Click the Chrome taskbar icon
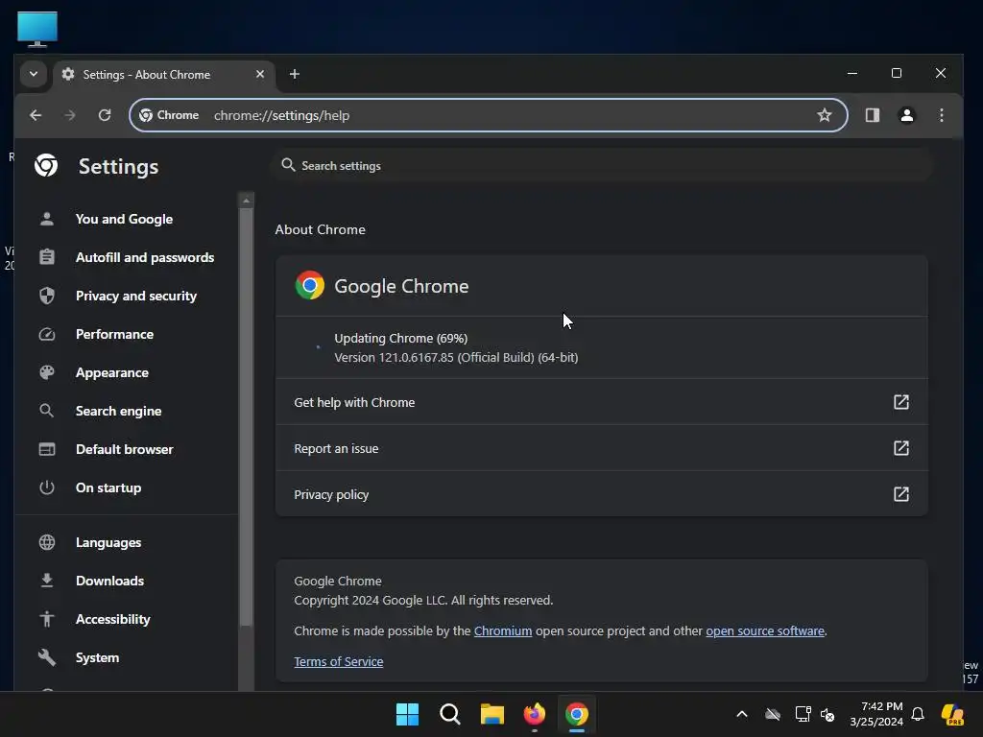 (577, 714)
